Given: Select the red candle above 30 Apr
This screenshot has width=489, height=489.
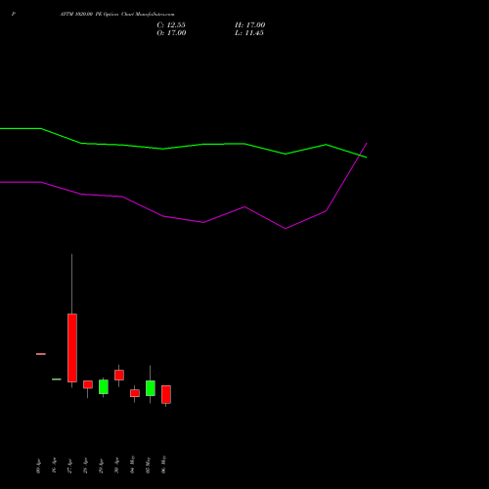Looking at the screenshot, I should point(119,375).
